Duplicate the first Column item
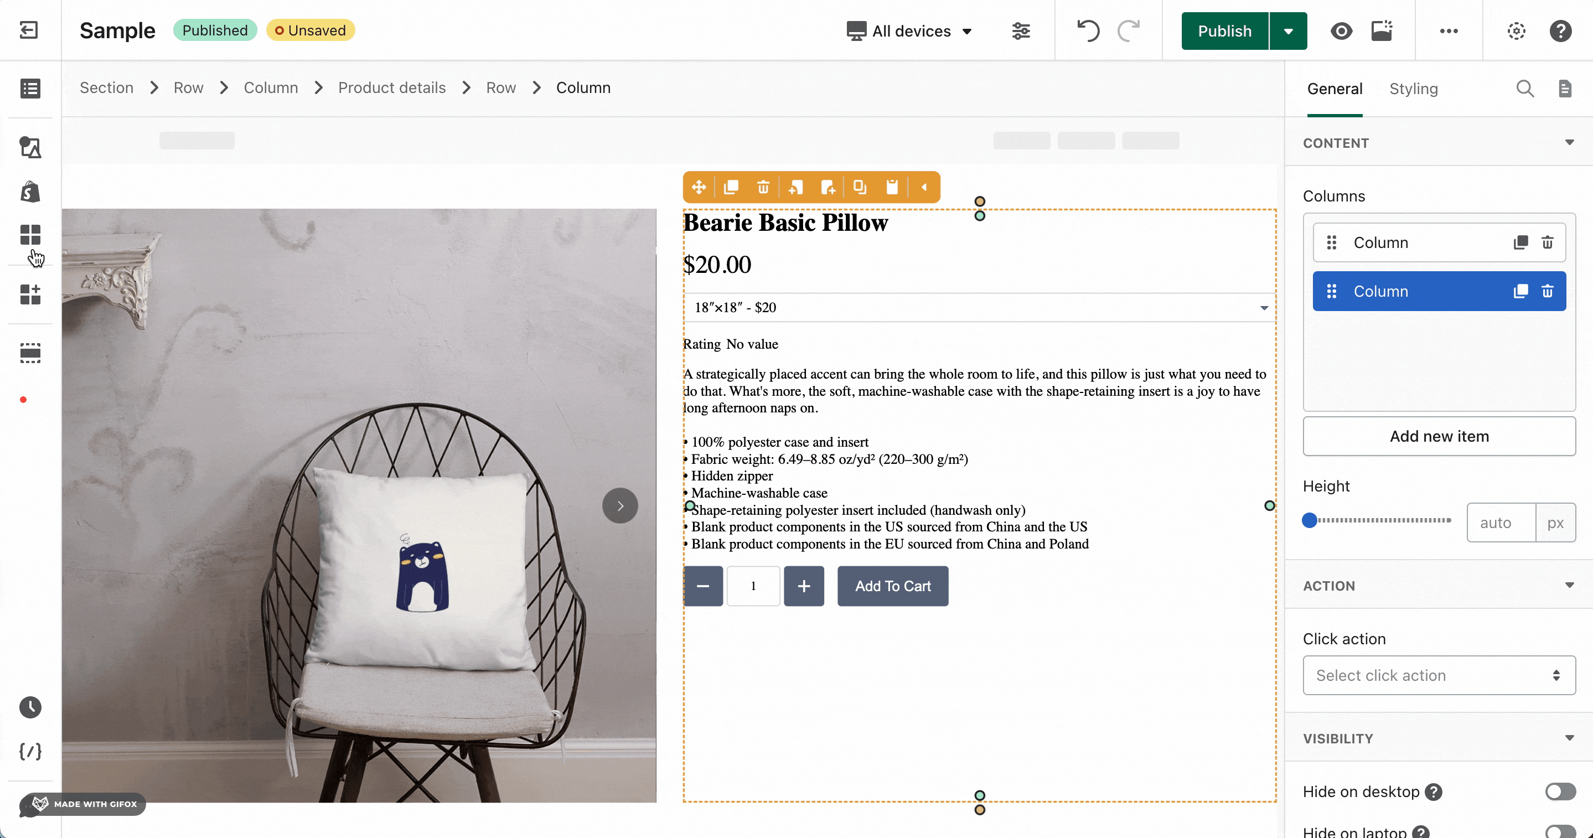Viewport: 1593px width, 838px height. [1520, 242]
